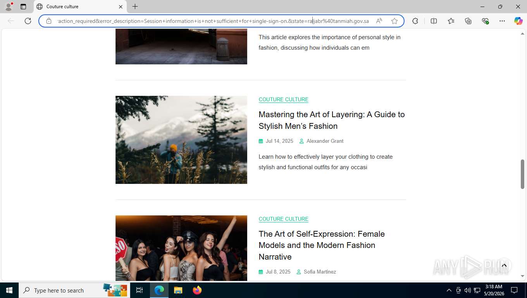Open File Explorer taskbar icon
Image resolution: width=527 pixels, height=298 pixels.
[178, 290]
